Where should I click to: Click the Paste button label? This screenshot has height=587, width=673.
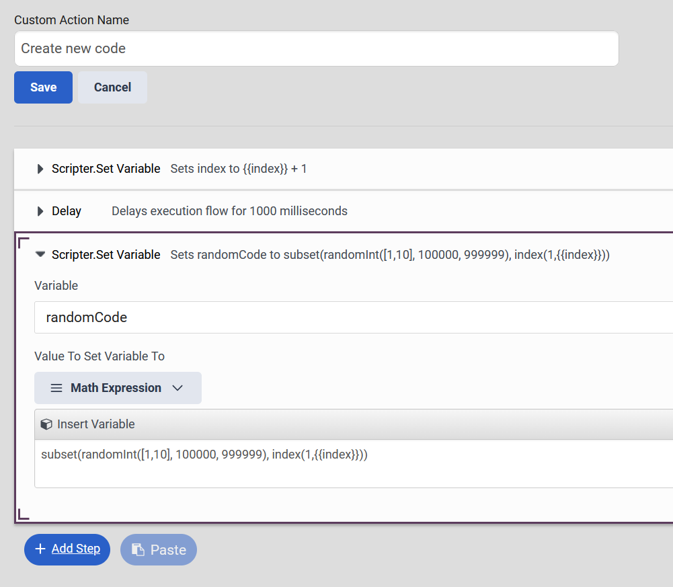168,550
